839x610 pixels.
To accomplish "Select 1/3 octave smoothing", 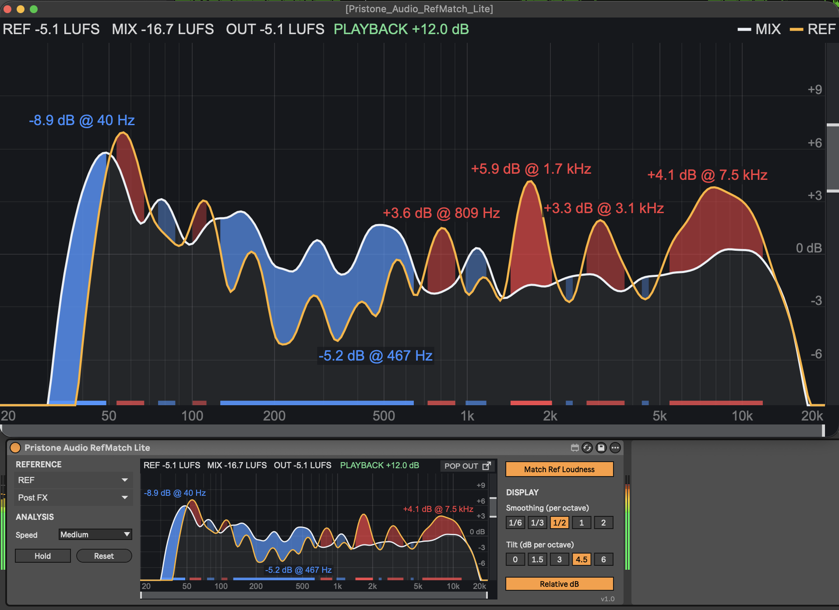I will click(x=537, y=522).
